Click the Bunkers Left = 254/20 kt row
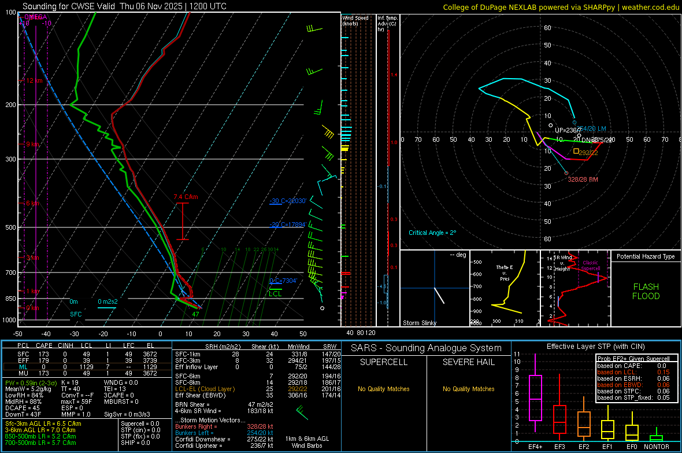Screen dimensions: 682x453 pyautogui.click(x=224, y=433)
